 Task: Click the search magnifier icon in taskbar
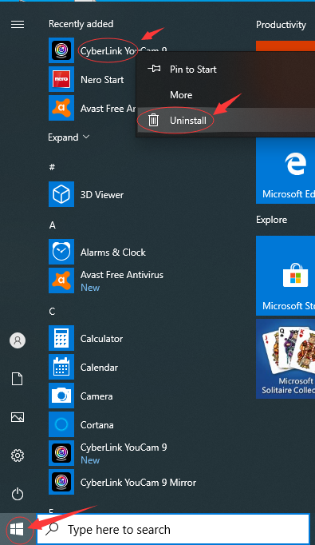53,529
